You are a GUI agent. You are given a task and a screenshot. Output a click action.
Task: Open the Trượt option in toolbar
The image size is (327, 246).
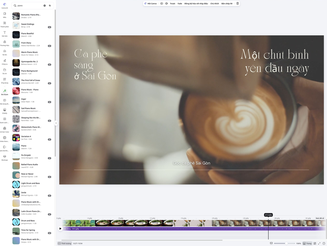pos(173,4)
